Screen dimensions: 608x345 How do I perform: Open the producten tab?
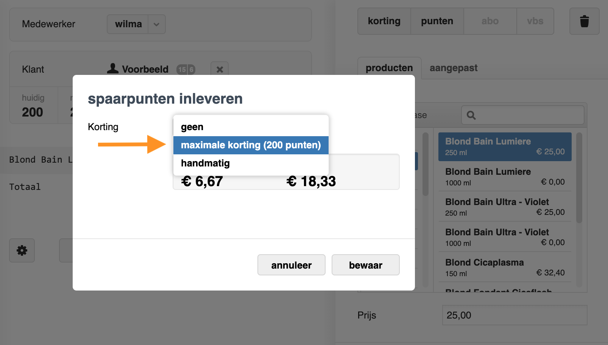coord(389,68)
